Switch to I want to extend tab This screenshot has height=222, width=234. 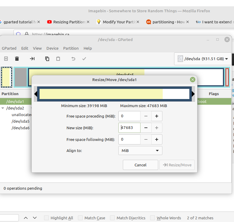click(215, 22)
